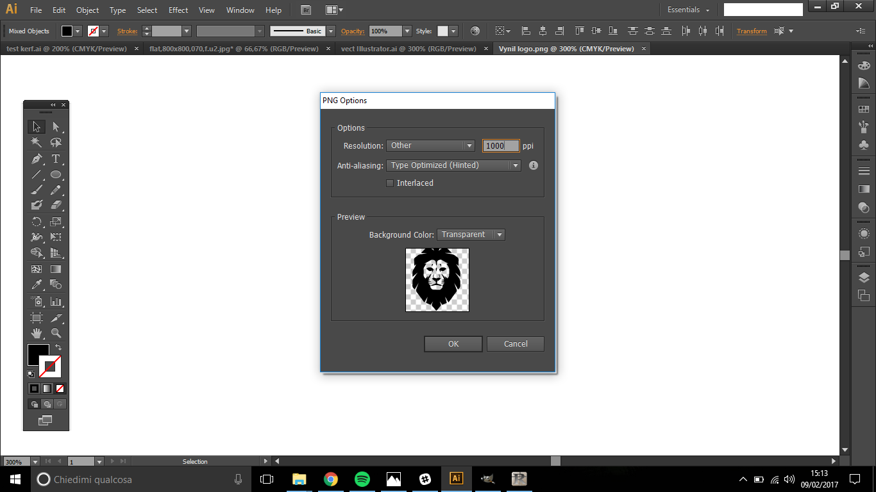Open the Brushes panel icon
Image resolution: width=876 pixels, height=492 pixels.
864,126
